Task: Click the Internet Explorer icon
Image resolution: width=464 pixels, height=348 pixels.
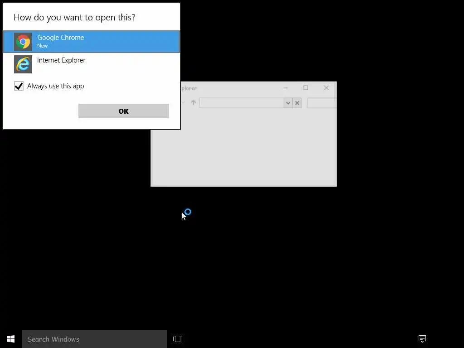Action: [x=23, y=64]
